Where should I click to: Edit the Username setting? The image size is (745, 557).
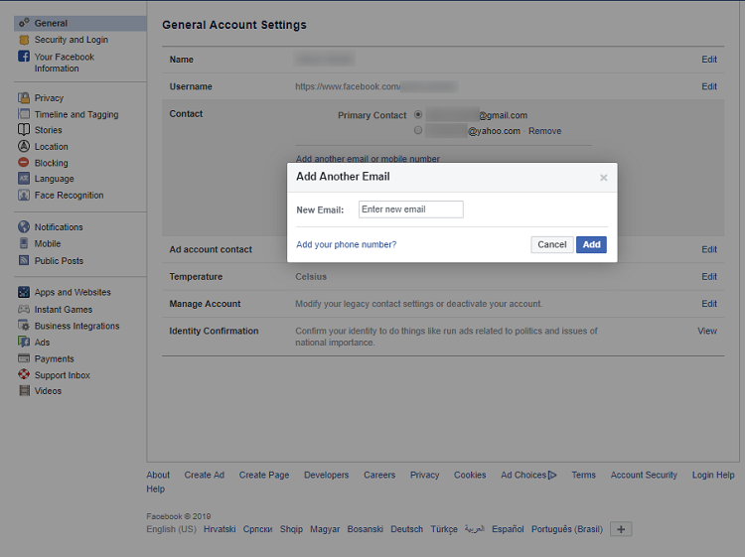(x=709, y=86)
